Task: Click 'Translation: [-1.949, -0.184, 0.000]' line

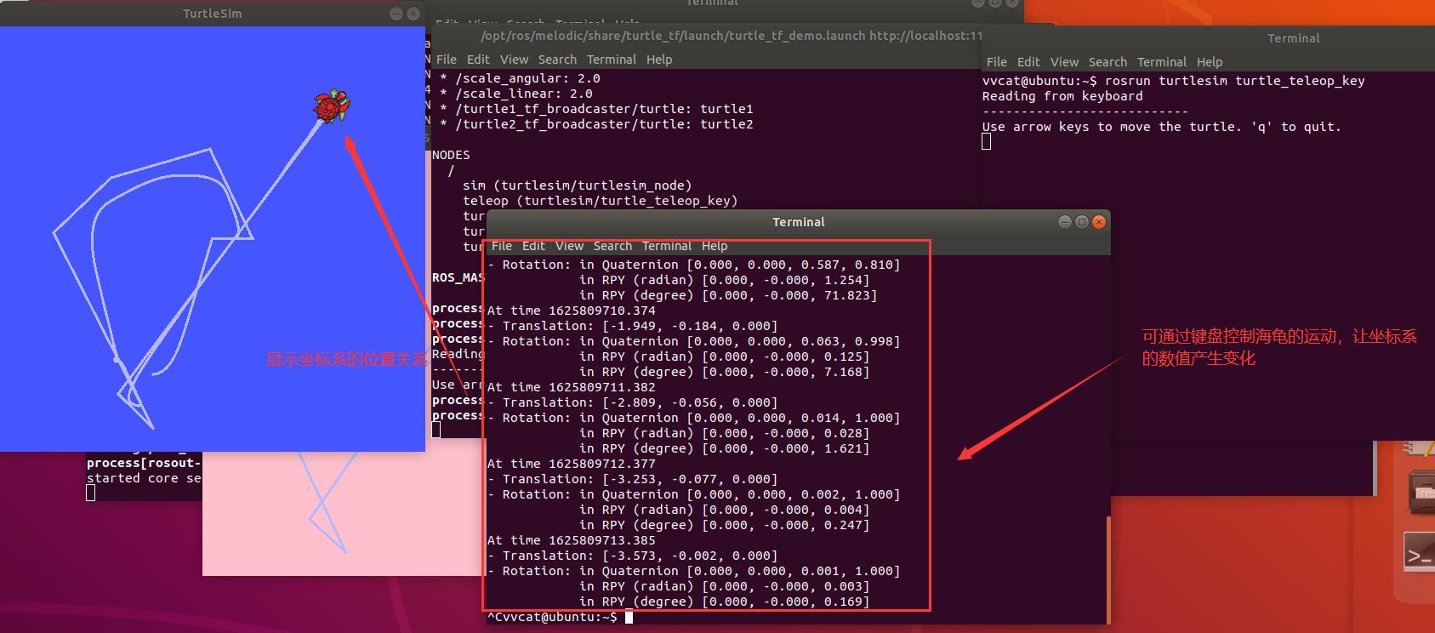Action: click(633, 326)
